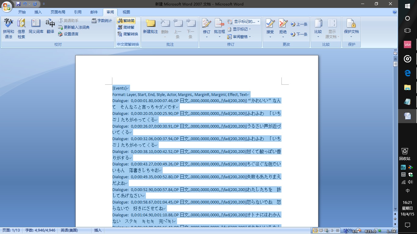Open the 引用 ribbon tab
The width and height of the screenshot is (417, 234).
point(78,12)
